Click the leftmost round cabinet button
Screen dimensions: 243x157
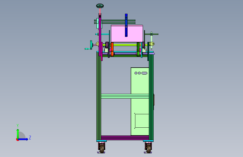pos(136,73)
